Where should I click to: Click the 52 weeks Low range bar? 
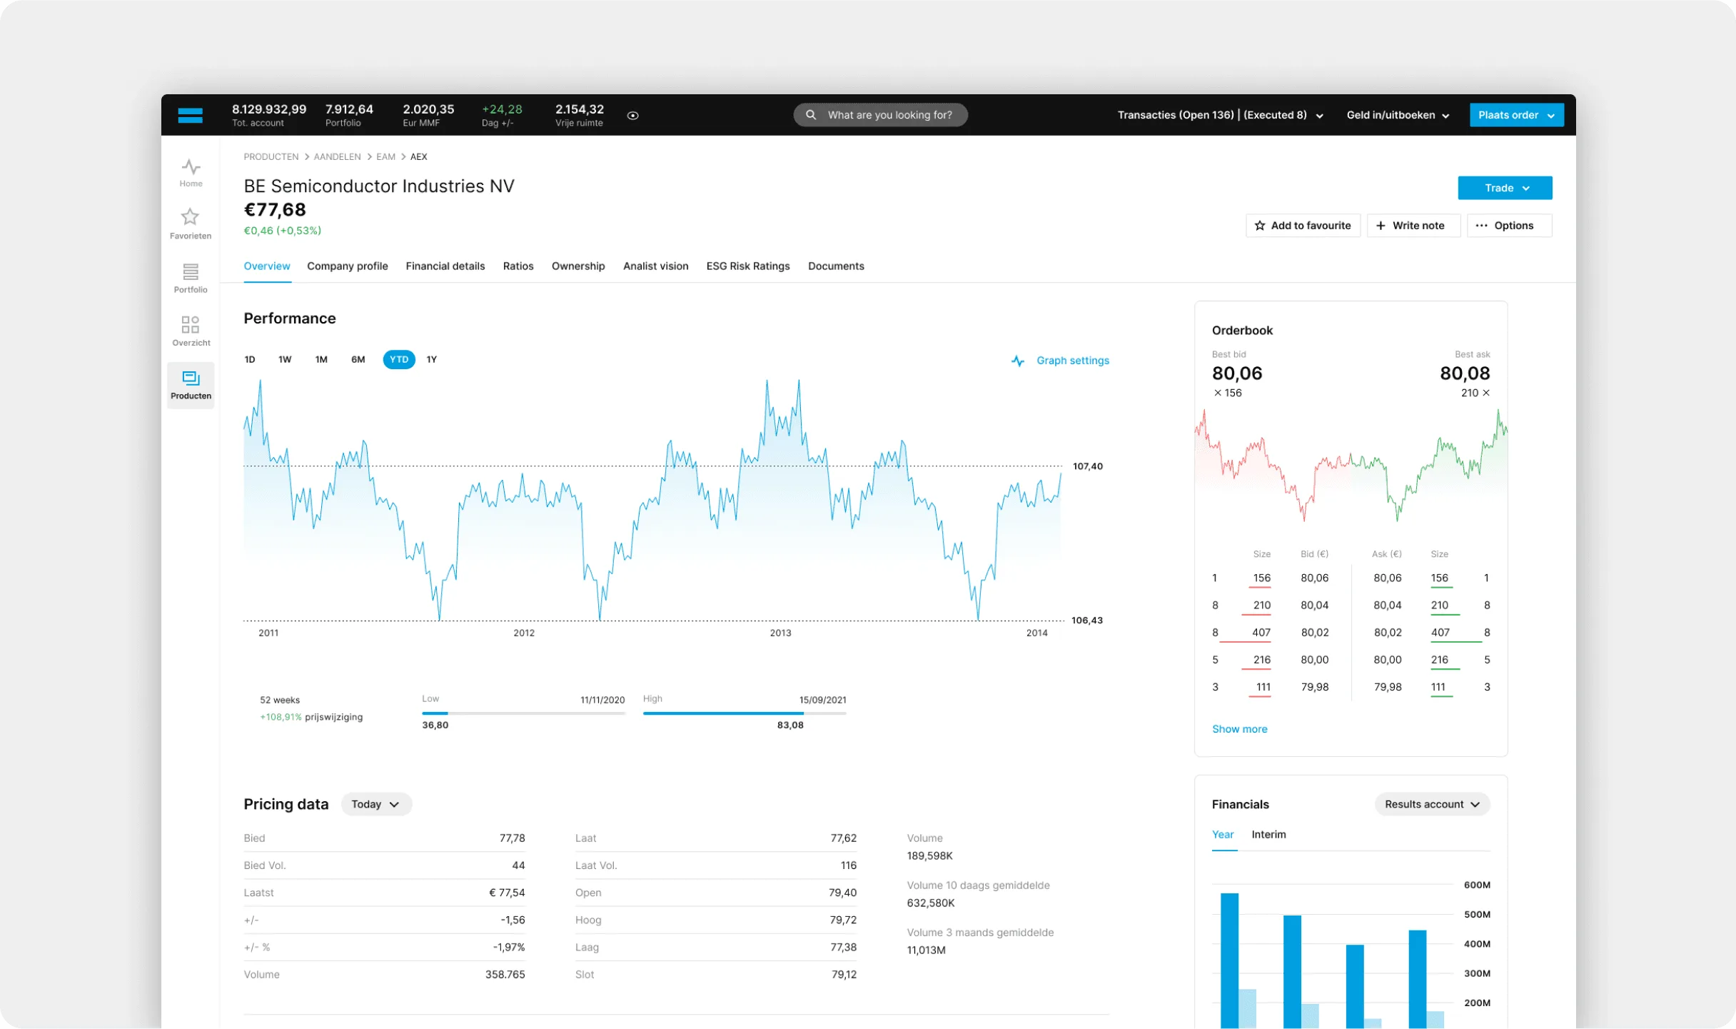(x=523, y=713)
